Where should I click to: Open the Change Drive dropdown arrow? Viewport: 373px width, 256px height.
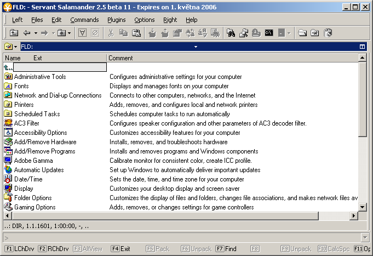coord(16,47)
